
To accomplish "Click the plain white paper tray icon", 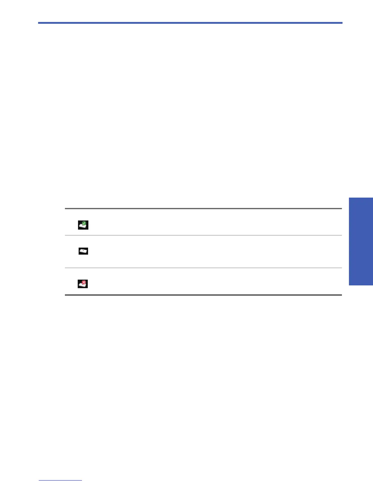I will point(83,251).
